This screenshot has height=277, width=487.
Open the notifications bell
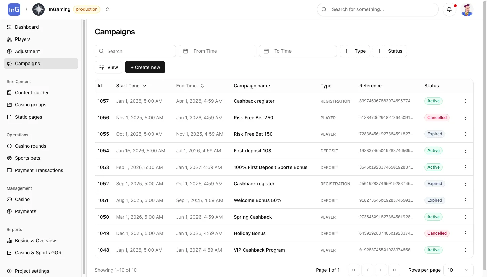(x=449, y=9)
